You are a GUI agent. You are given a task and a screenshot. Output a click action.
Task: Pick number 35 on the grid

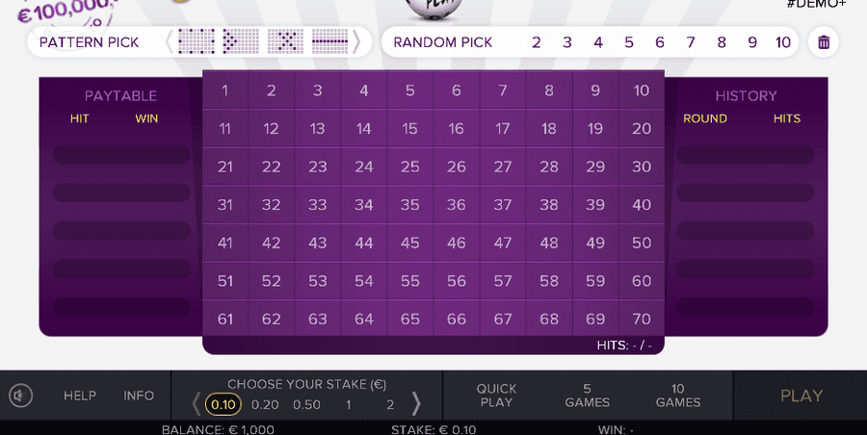click(409, 205)
